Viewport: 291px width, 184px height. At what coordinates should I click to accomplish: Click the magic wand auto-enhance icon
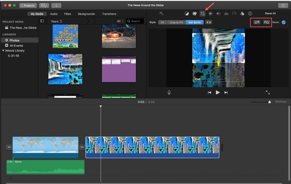pyautogui.click(x=162, y=14)
